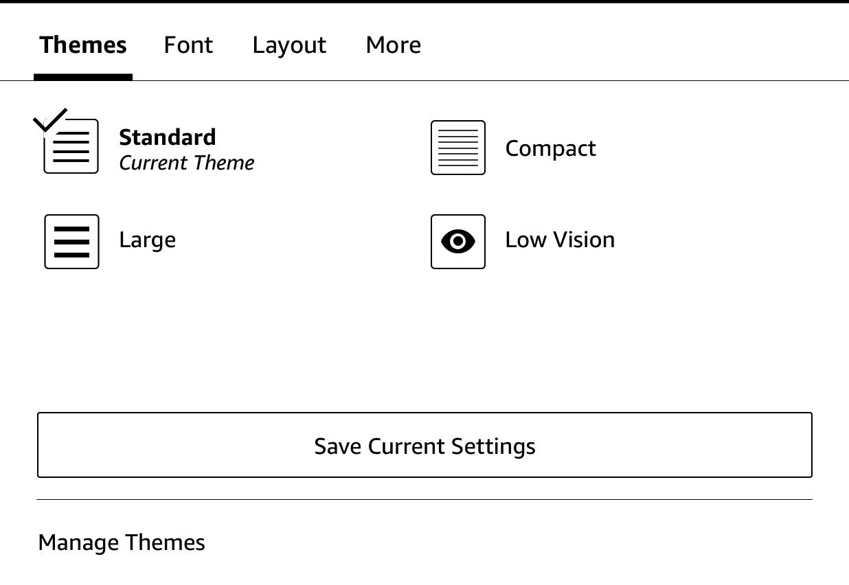Click the tab bar separator below More
The height and width of the screenshot is (585, 849).
[393, 80]
